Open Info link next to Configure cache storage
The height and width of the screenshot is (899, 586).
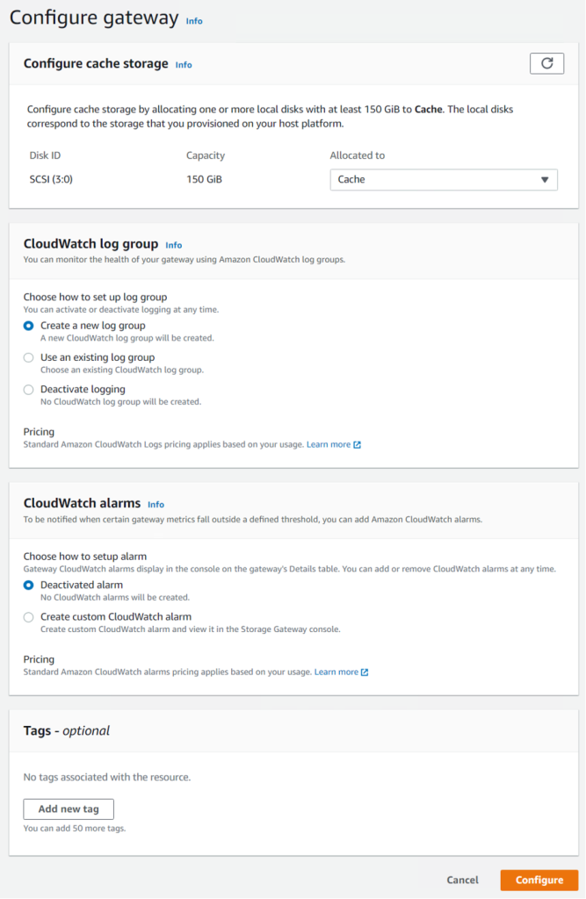[x=183, y=65]
